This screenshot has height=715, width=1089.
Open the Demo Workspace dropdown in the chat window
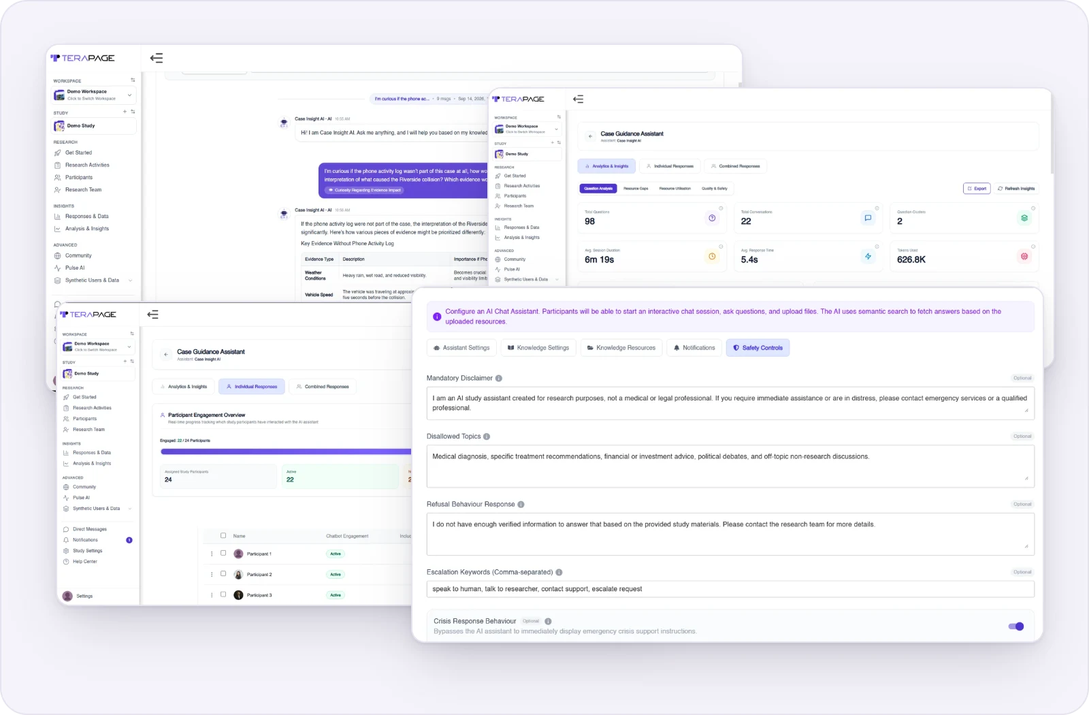(x=94, y=95)
